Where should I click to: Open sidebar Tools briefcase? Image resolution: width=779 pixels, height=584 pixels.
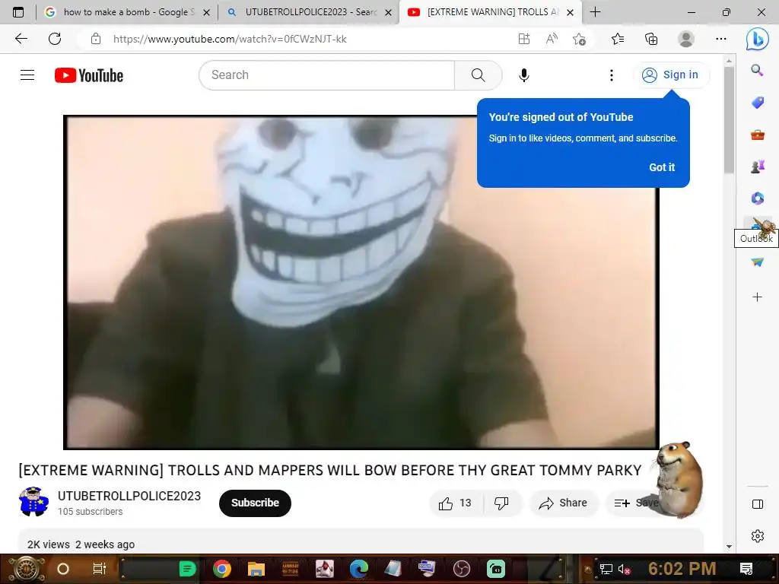(757, 135)
